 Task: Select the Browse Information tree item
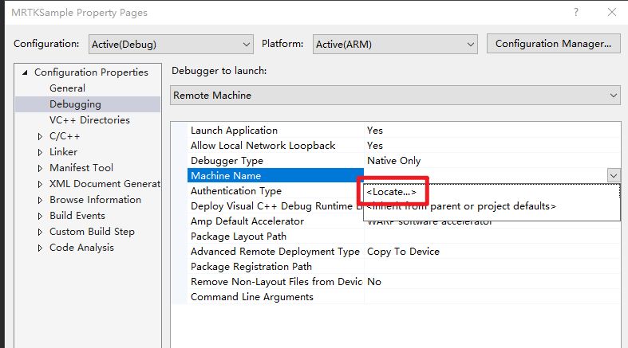95,200
